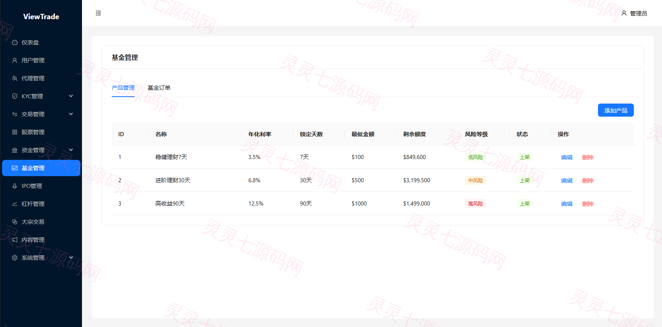Switch to the 产品管理 tab
The height and width of the screenshot is (327, 662).
pos(123,88)
